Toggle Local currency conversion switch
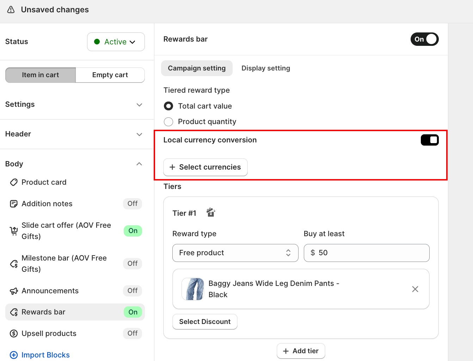Screen dimensions: 473x361 tap(430, 140)
